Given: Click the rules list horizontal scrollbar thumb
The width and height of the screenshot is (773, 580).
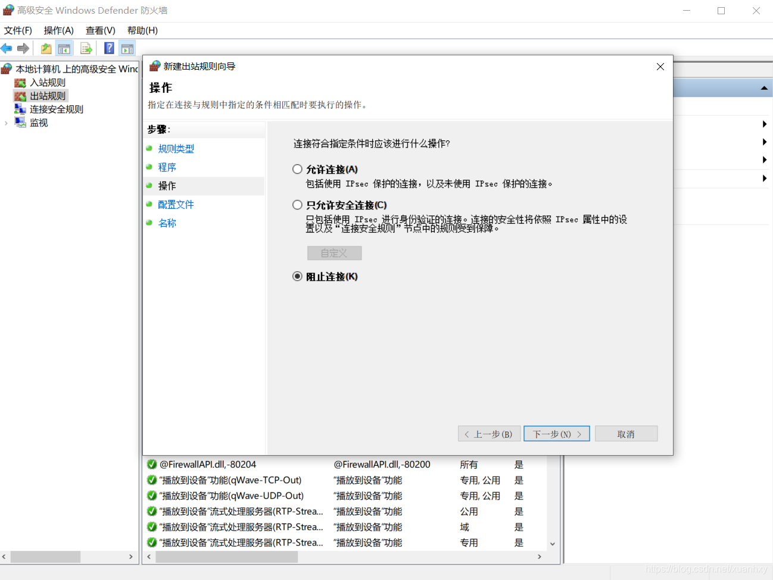Looking at the screenshot, I should (227, 557).
